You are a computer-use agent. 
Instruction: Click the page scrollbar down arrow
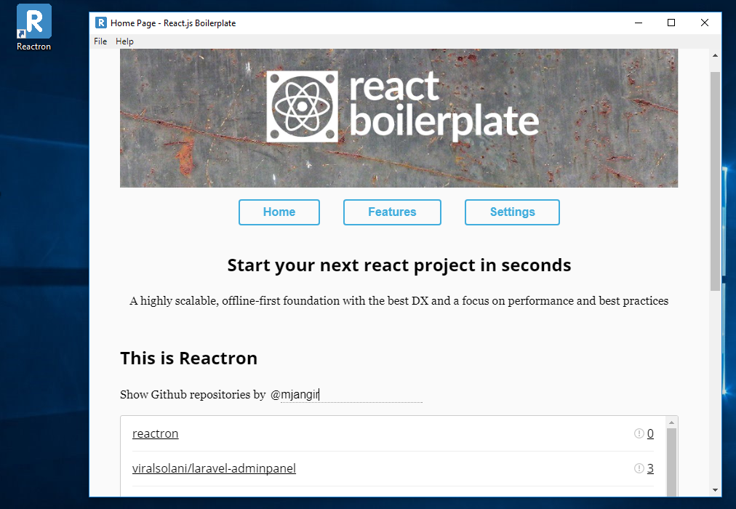tap(716, 490)
